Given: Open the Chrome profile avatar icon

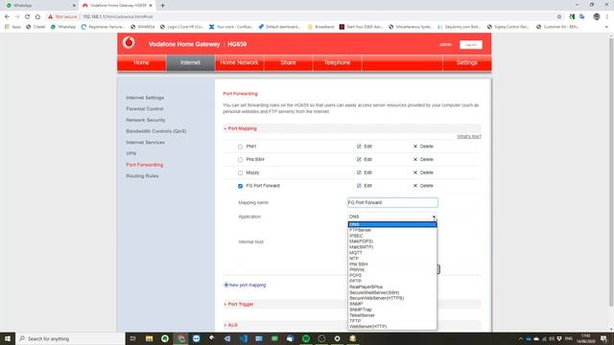Looking at the screenshot, I should [x=597, y=17].
